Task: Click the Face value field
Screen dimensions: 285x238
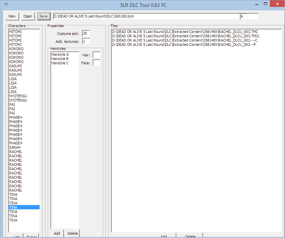Action: [97, 63]
